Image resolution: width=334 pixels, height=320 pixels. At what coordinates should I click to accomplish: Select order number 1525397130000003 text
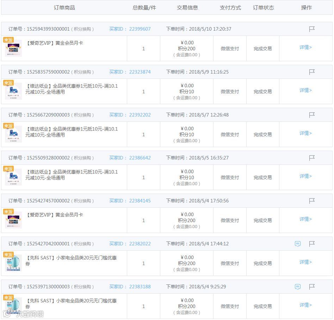(x=48, y=287)
